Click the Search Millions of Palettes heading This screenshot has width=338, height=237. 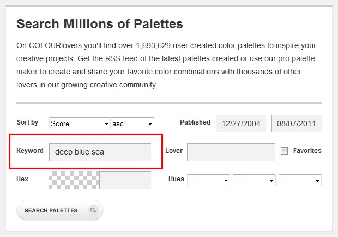100,24
